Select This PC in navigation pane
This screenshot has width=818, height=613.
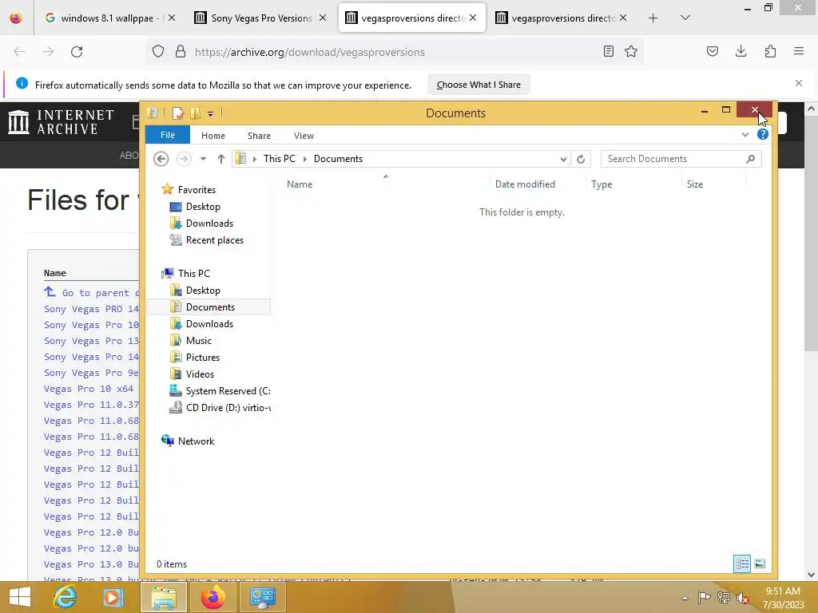[193, 274]
